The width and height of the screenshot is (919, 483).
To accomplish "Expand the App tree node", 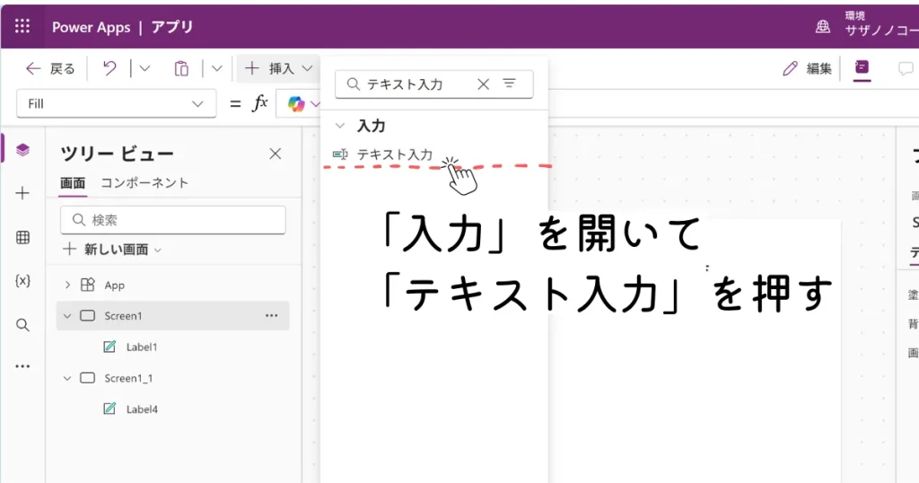I will click(67, 285).
